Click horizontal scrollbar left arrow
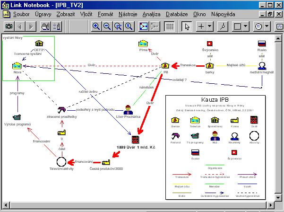Image resolution: width=284 pixels, height=212 pixels. (x=6, y=205)
